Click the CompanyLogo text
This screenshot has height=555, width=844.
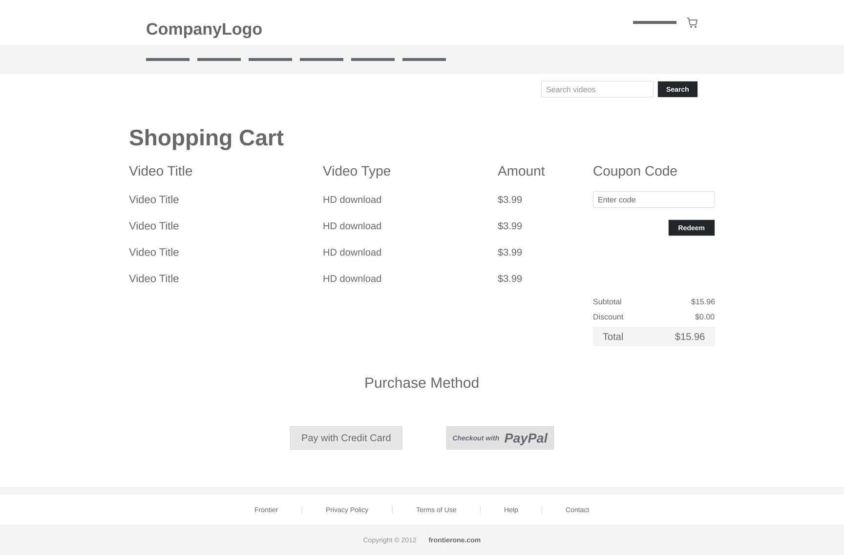click(x=204, y=29)
